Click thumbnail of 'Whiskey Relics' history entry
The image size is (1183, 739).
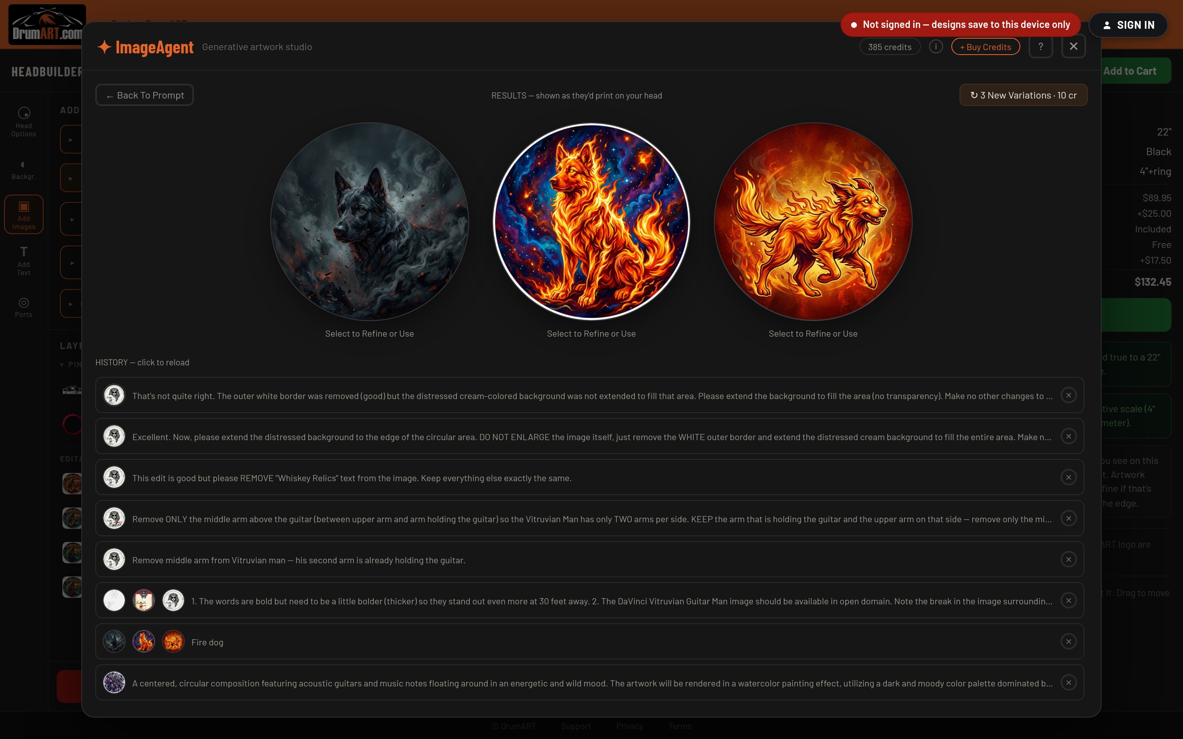tap(114, 477)
